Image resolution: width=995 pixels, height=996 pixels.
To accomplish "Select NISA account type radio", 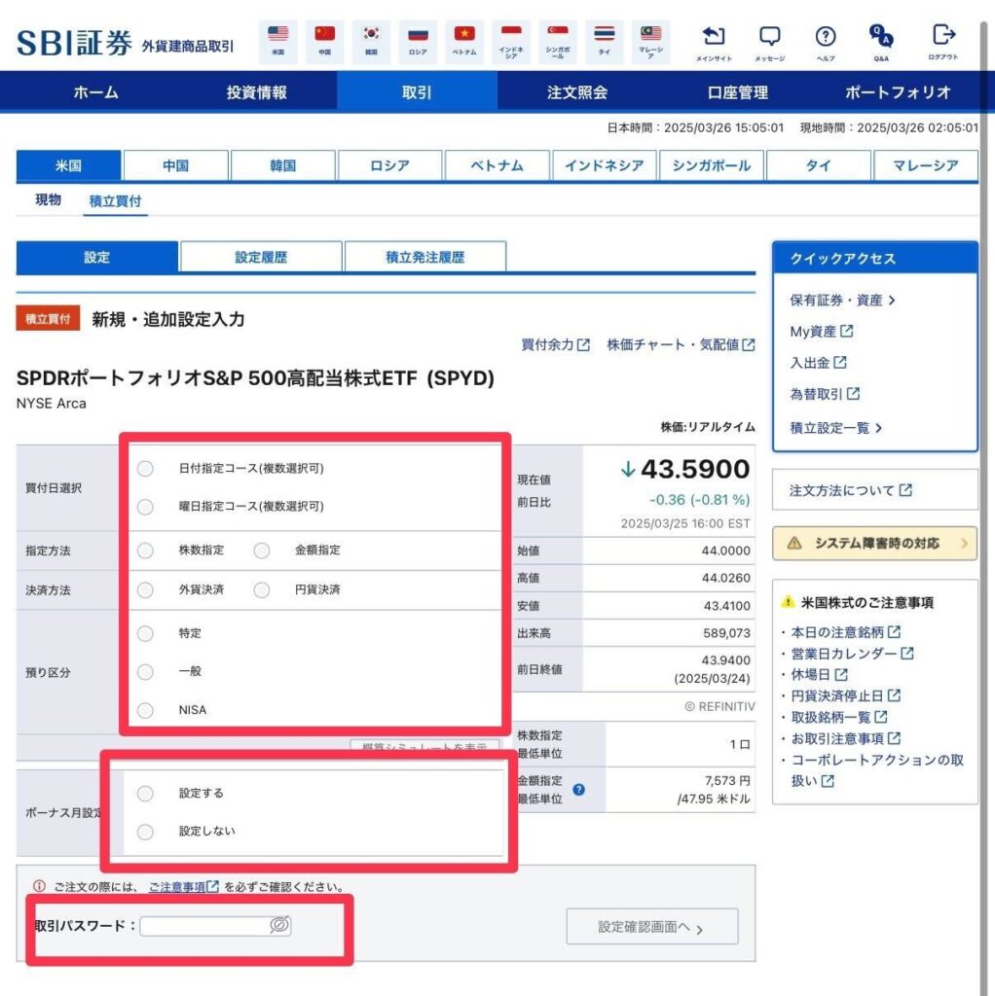I will pos(145,709).
